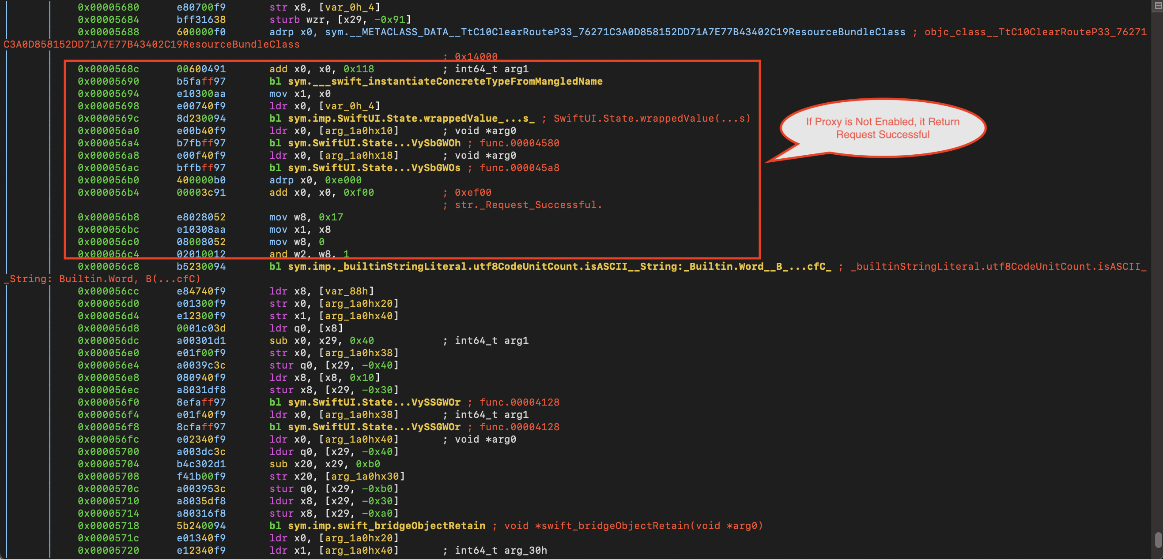Click the 0xe000 operand of adrp
Image resolution: width=1163 pixels, height=559 pixels.
(x=343, y=180)
